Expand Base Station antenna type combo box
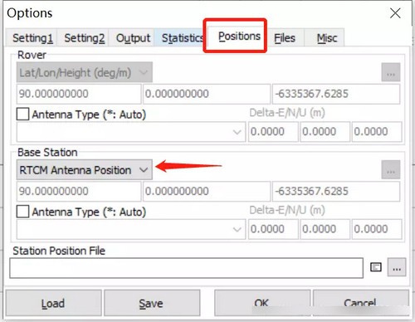This screenshot has height=322, width=415. pyautogui.click(x=131, y=229)
